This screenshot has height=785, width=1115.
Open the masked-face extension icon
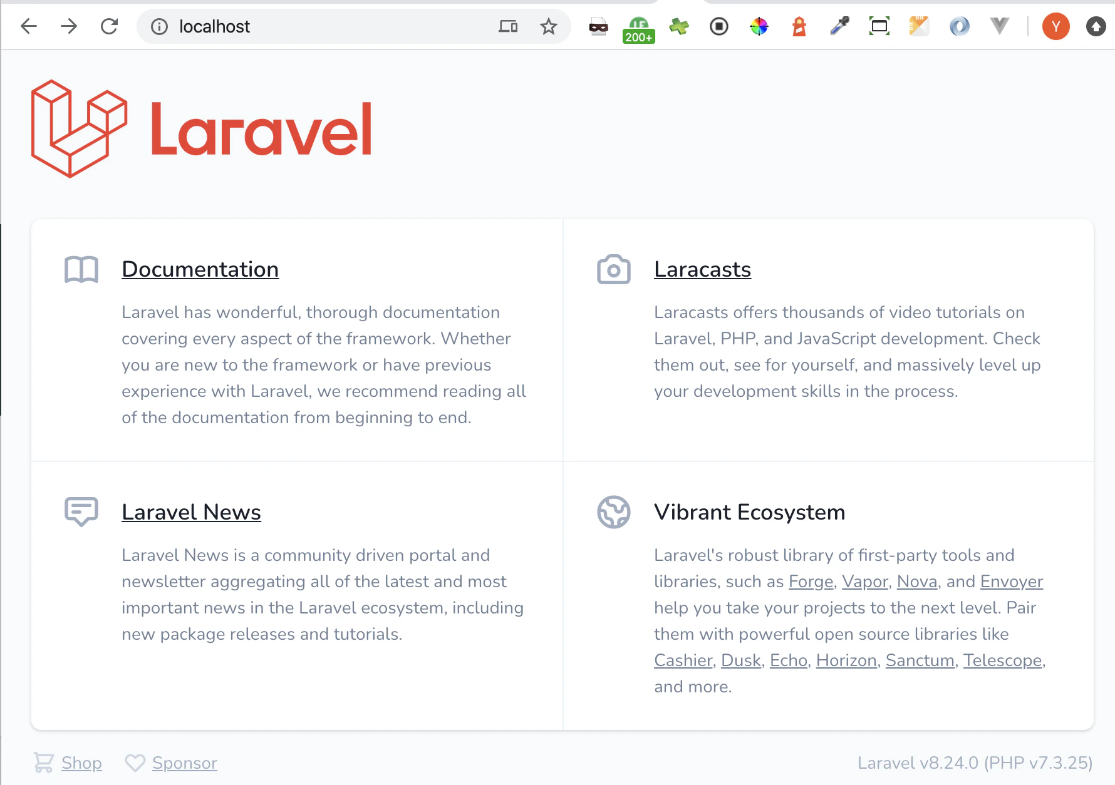click(x=598, y=26)
